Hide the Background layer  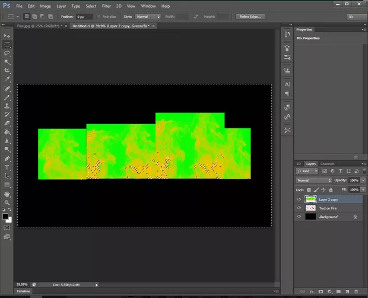coord(299,217)
